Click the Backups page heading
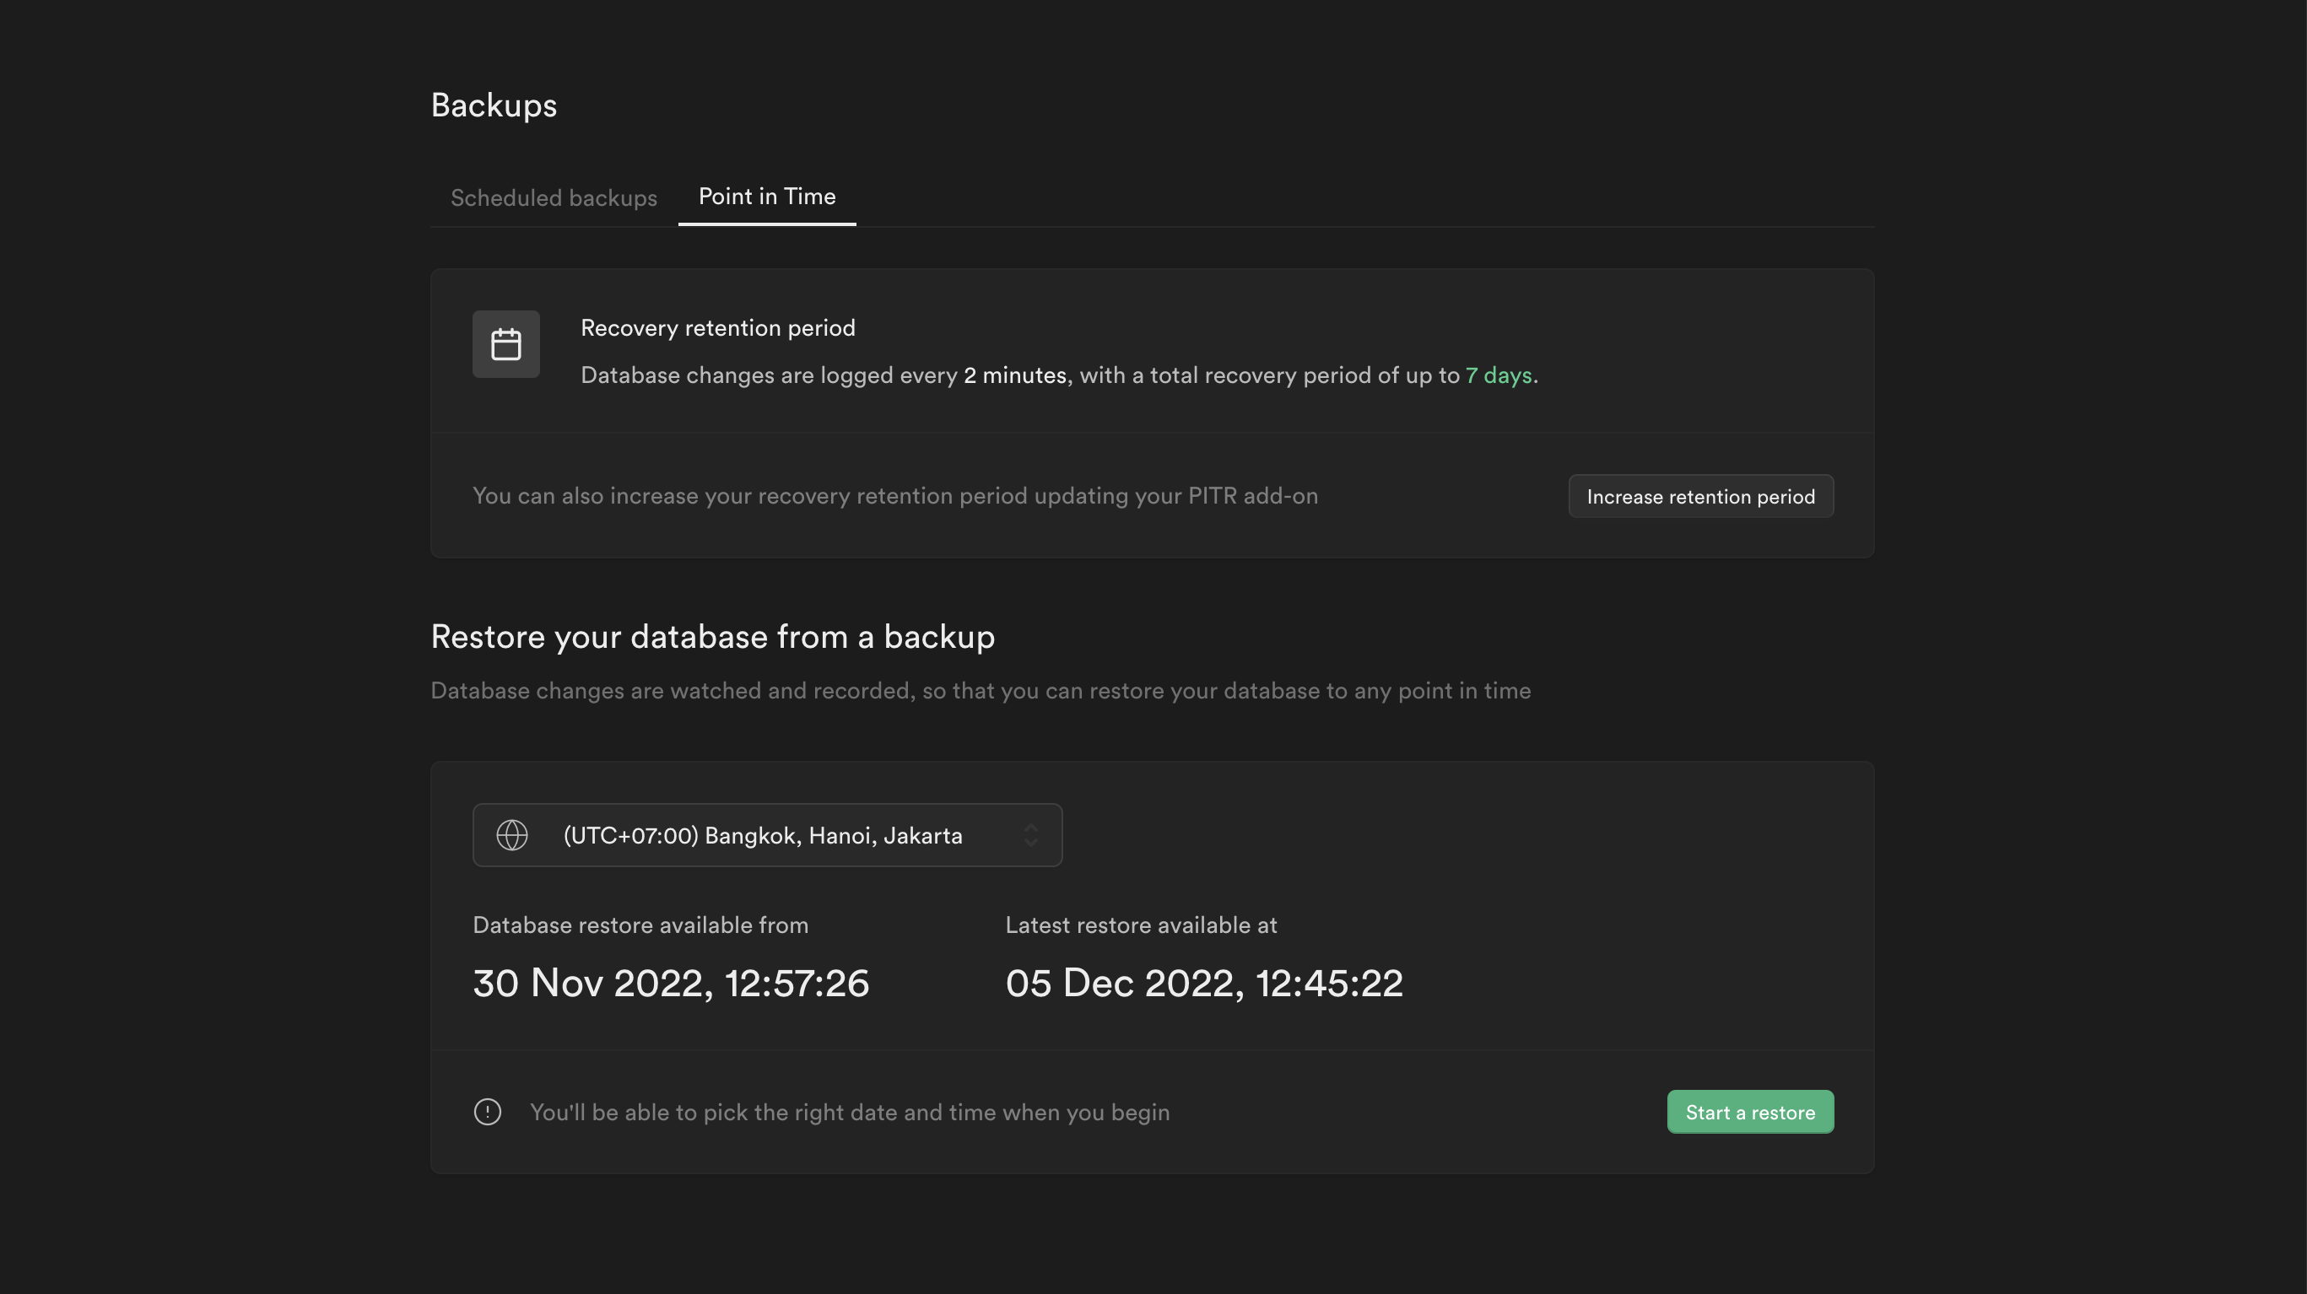 (x=494, y=105)
